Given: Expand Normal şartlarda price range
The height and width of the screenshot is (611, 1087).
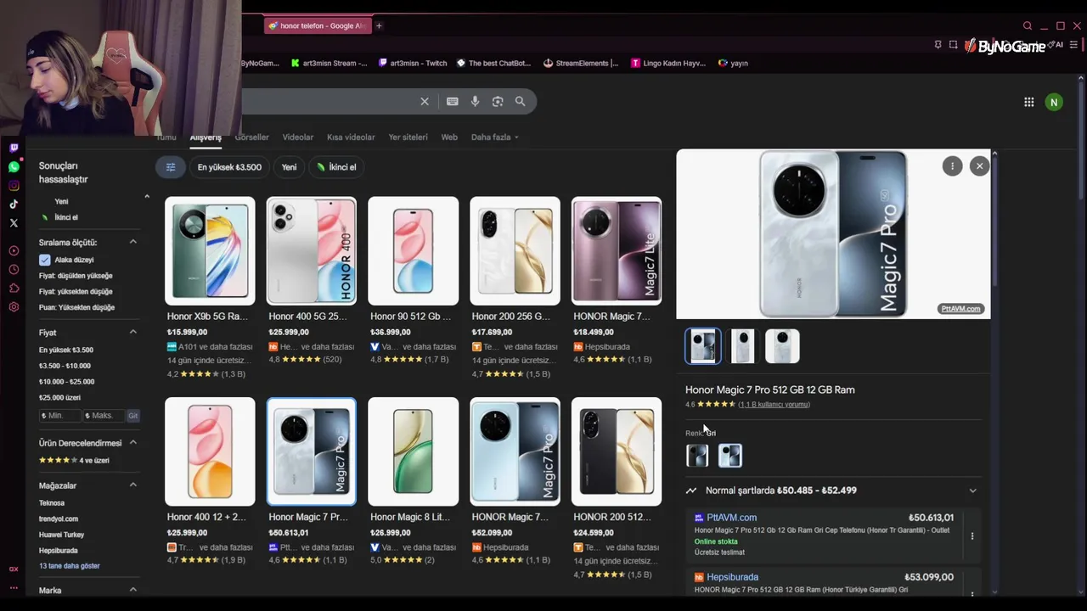Looking at the screenshot, I should click(x=972, y=490).
